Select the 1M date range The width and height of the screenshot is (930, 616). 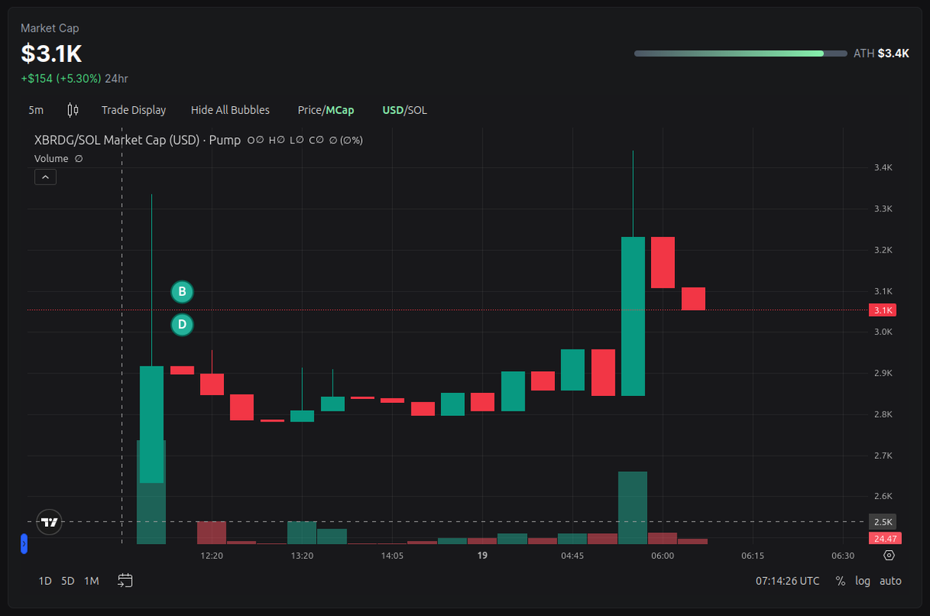point(91,580)
